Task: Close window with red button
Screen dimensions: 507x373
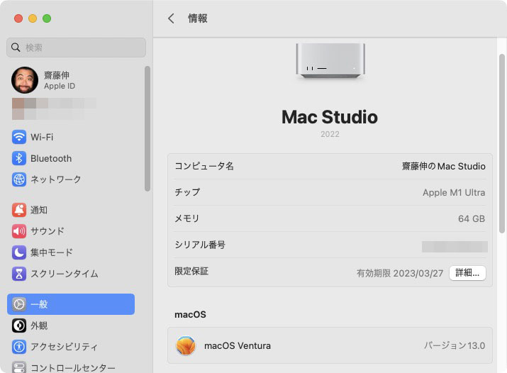Action: [18, 18]
